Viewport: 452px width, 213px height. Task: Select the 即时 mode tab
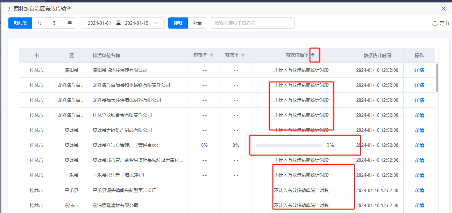(178, 23)
